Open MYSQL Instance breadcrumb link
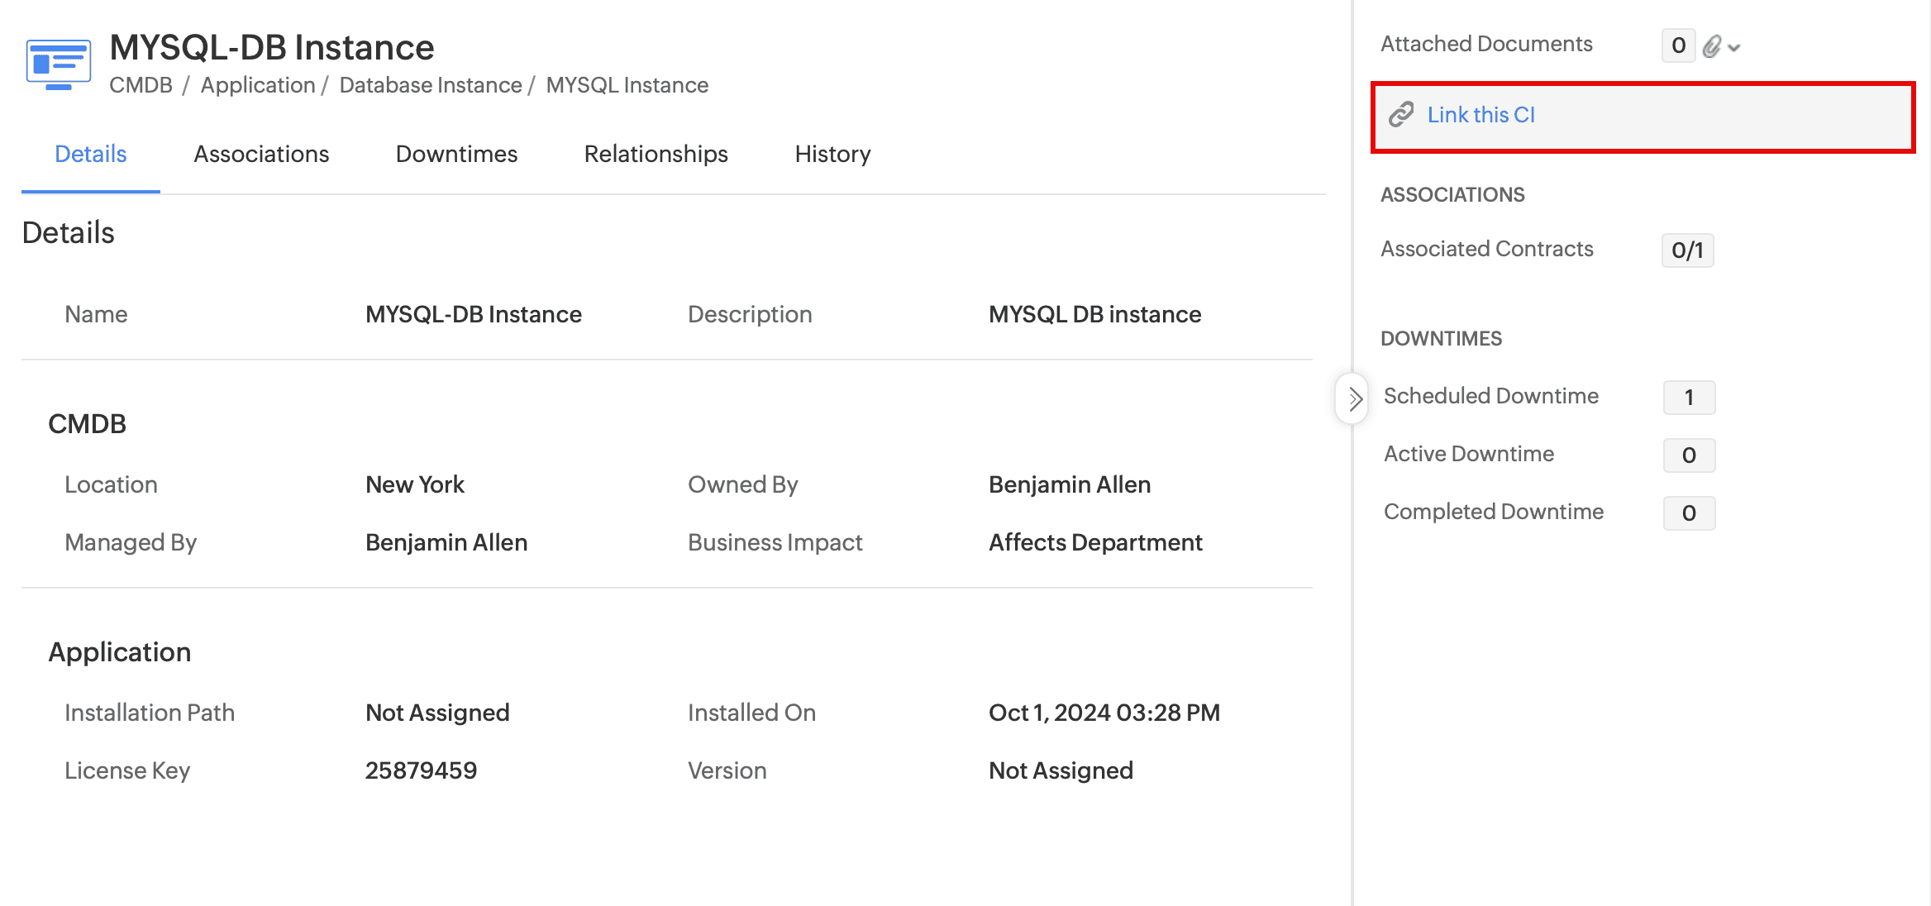 pos(627,85)
